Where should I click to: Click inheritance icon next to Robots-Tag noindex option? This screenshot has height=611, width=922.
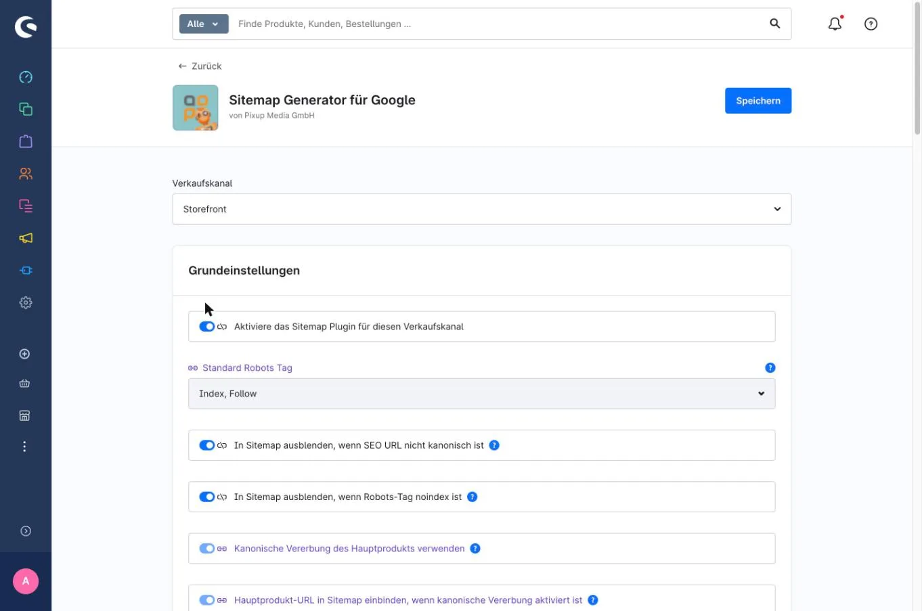(222, 497)
